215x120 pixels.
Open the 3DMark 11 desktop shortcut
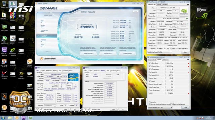(4, 108)
